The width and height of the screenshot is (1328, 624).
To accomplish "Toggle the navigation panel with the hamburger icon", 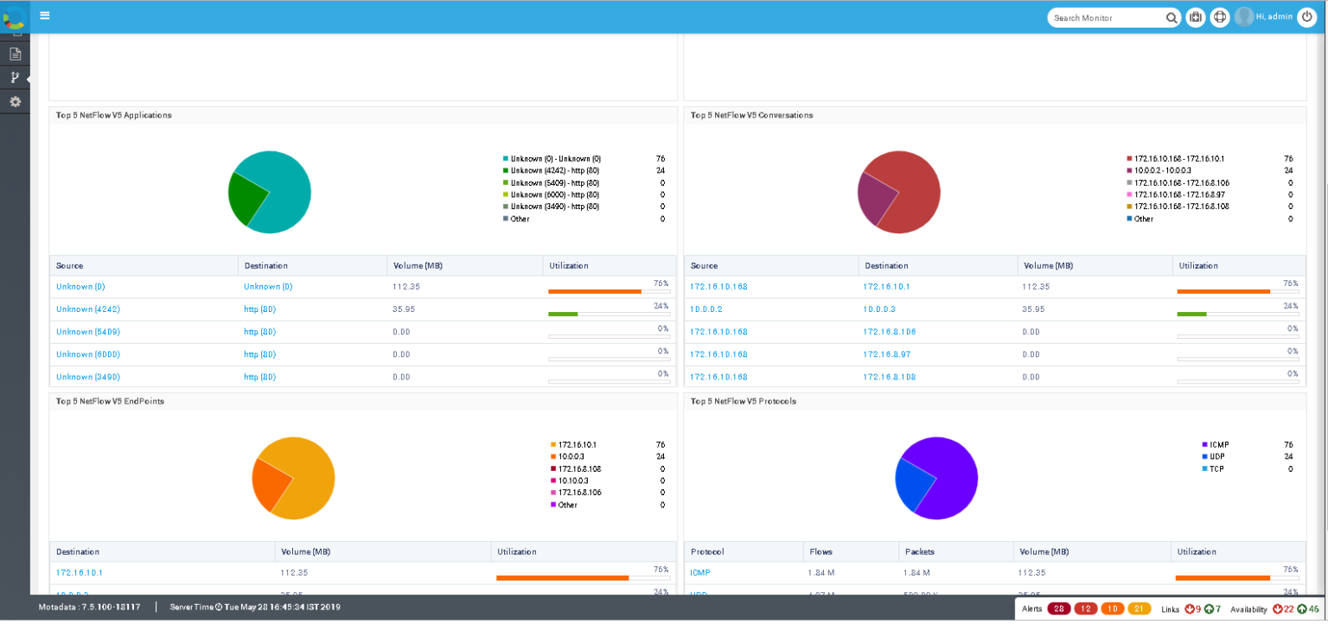I will pos(45,15).
